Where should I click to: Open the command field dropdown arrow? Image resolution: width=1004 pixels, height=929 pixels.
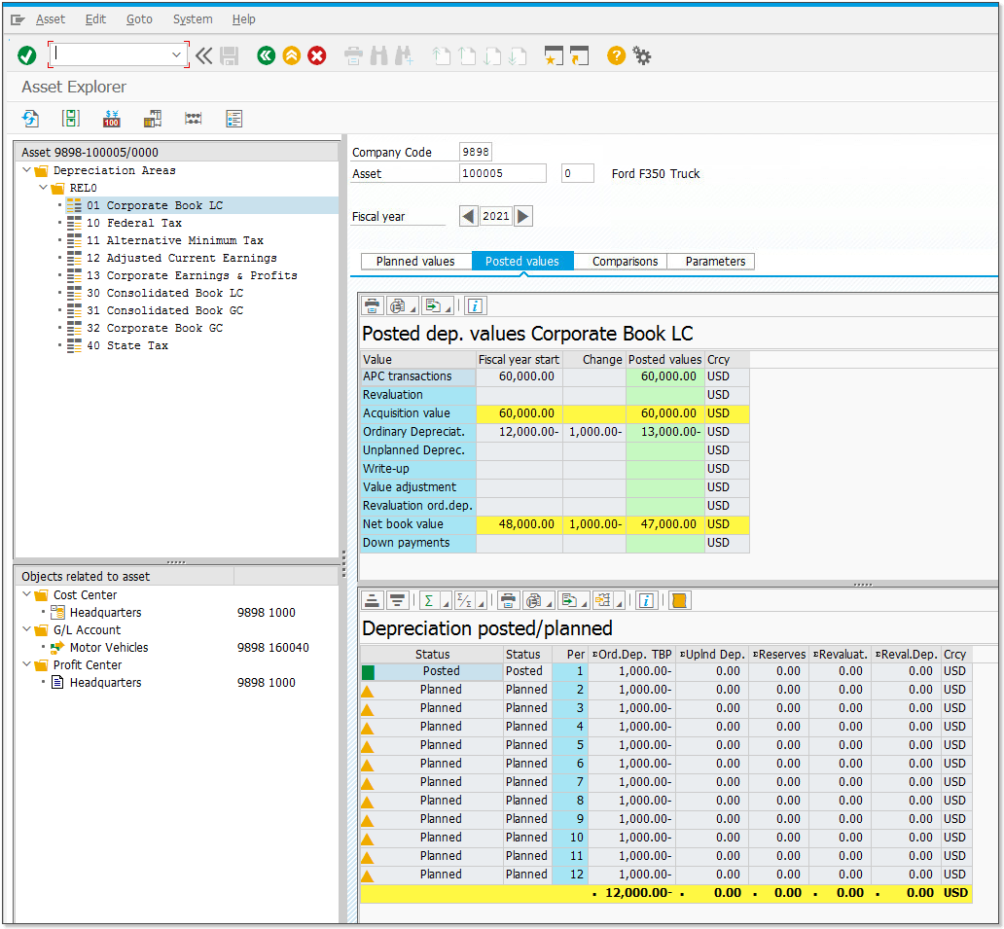176,55
